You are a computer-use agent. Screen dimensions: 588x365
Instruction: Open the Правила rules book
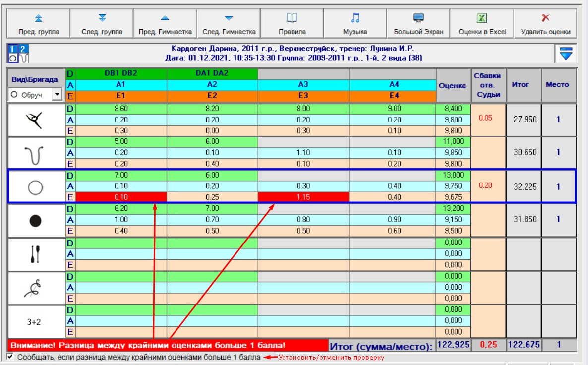[292, 23]
